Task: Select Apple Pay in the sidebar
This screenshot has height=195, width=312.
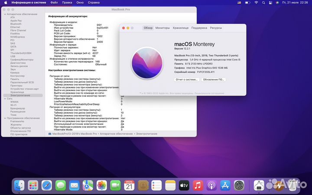Action: (16, 21)
